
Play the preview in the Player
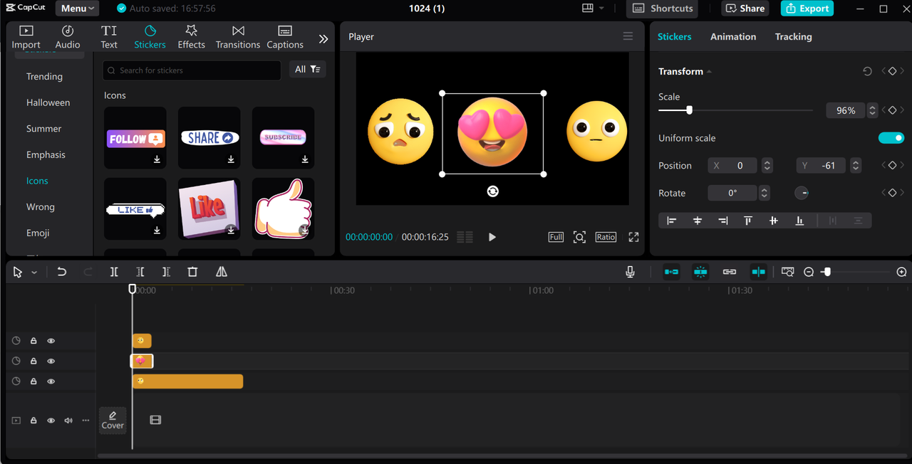point(492,237)
